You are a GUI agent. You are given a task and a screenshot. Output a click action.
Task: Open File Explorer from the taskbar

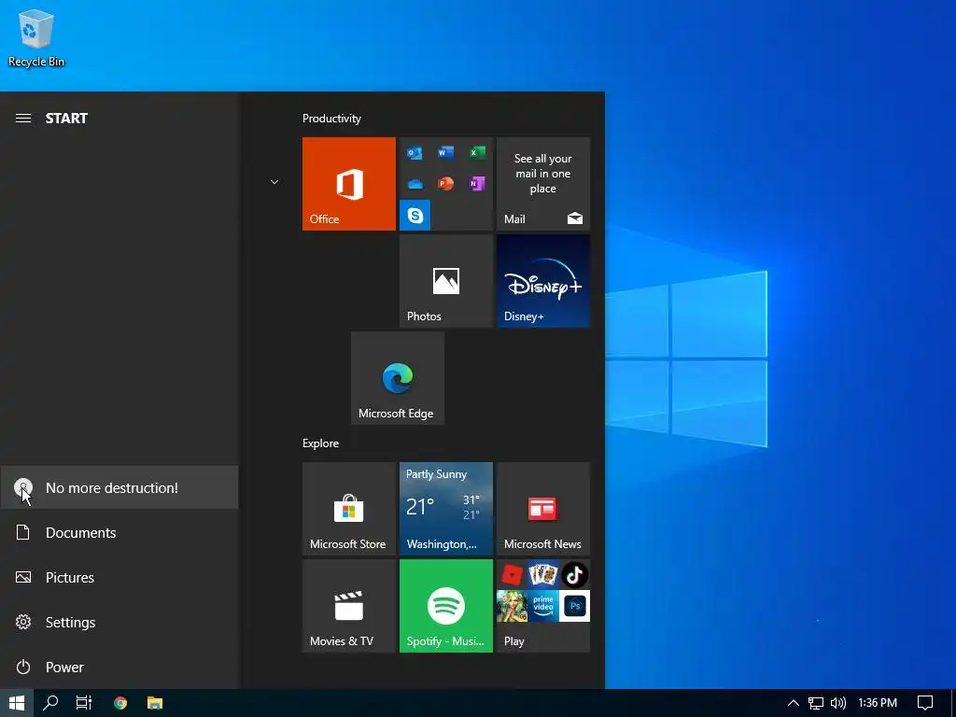click(155, 703)
